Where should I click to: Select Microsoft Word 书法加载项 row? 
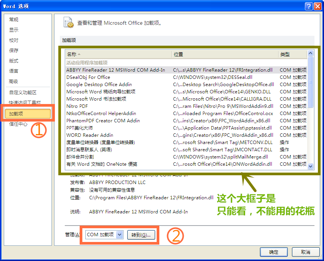[x=186, y=99]
